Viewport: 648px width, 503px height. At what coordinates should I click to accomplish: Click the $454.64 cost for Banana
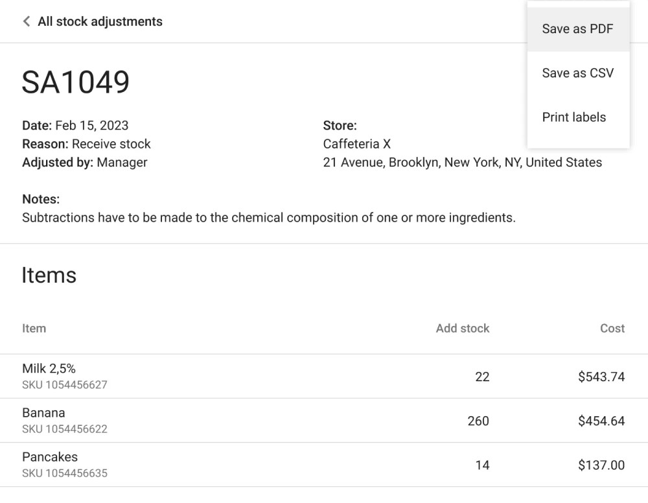(x=601, y=421)
